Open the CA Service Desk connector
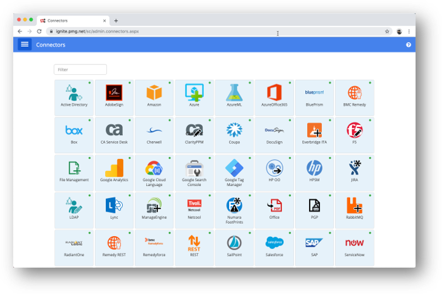Image resolution: width=442 pixels, height=294 pixels. pos(114,135)
